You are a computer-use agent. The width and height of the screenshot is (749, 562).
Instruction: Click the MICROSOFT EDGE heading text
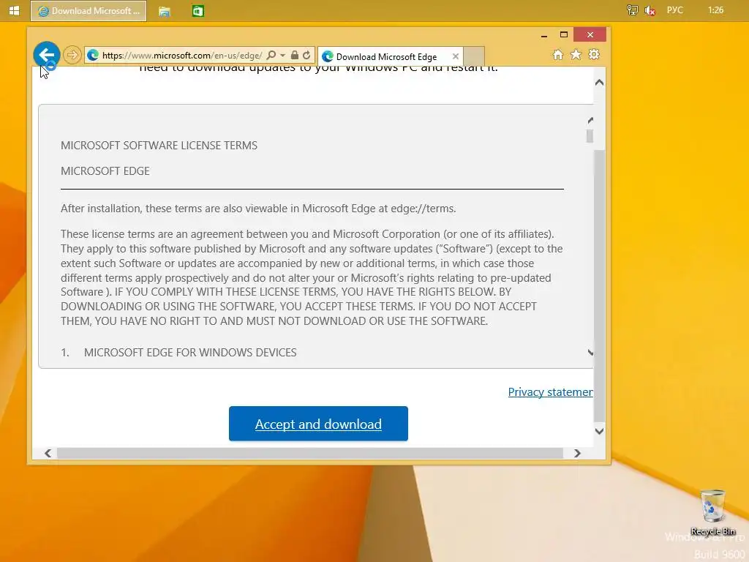105,171
